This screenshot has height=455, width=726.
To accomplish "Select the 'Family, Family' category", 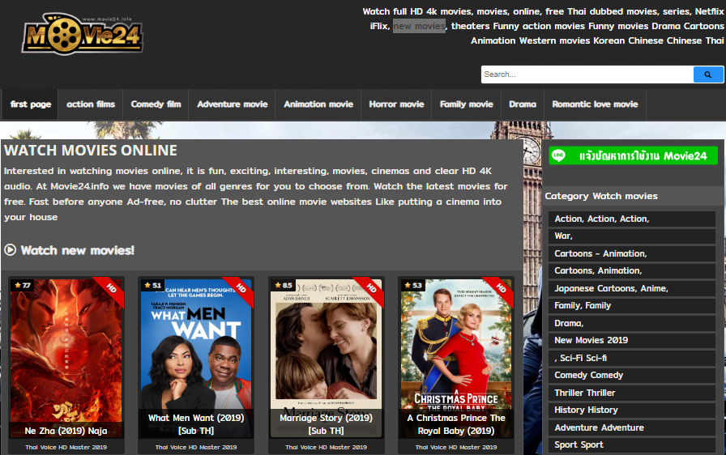I will 632,305.
